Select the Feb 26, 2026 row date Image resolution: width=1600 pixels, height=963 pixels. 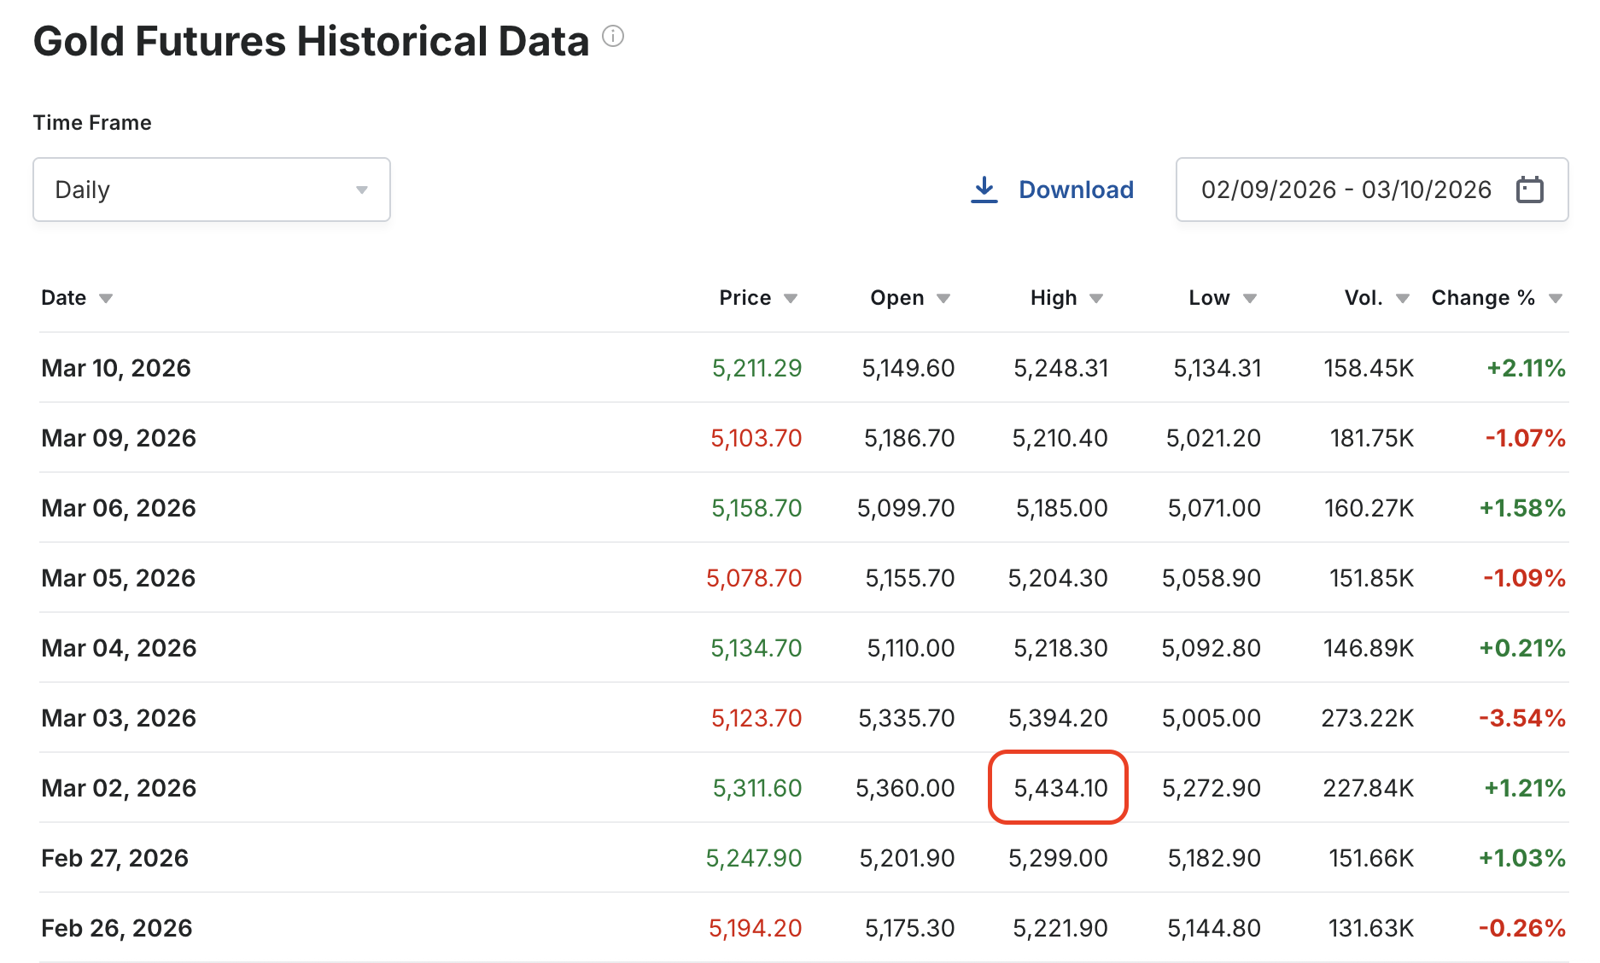(117, 928)
